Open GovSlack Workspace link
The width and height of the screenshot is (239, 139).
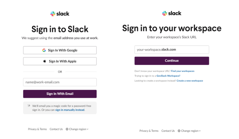(168, 76)
